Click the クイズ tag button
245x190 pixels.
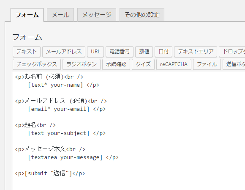click(143, 64)
